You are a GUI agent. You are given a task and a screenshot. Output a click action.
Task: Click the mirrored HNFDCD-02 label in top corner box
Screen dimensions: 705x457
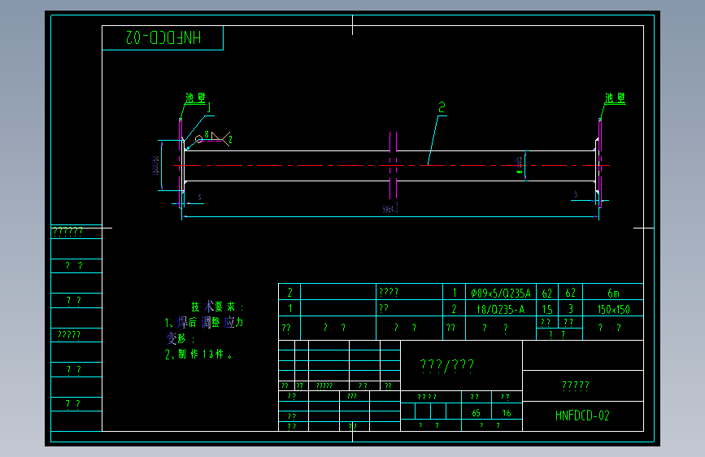[x=163, y=37]
